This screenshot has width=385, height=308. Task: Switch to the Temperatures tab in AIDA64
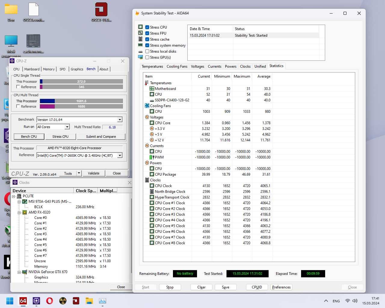click(152, 66)
